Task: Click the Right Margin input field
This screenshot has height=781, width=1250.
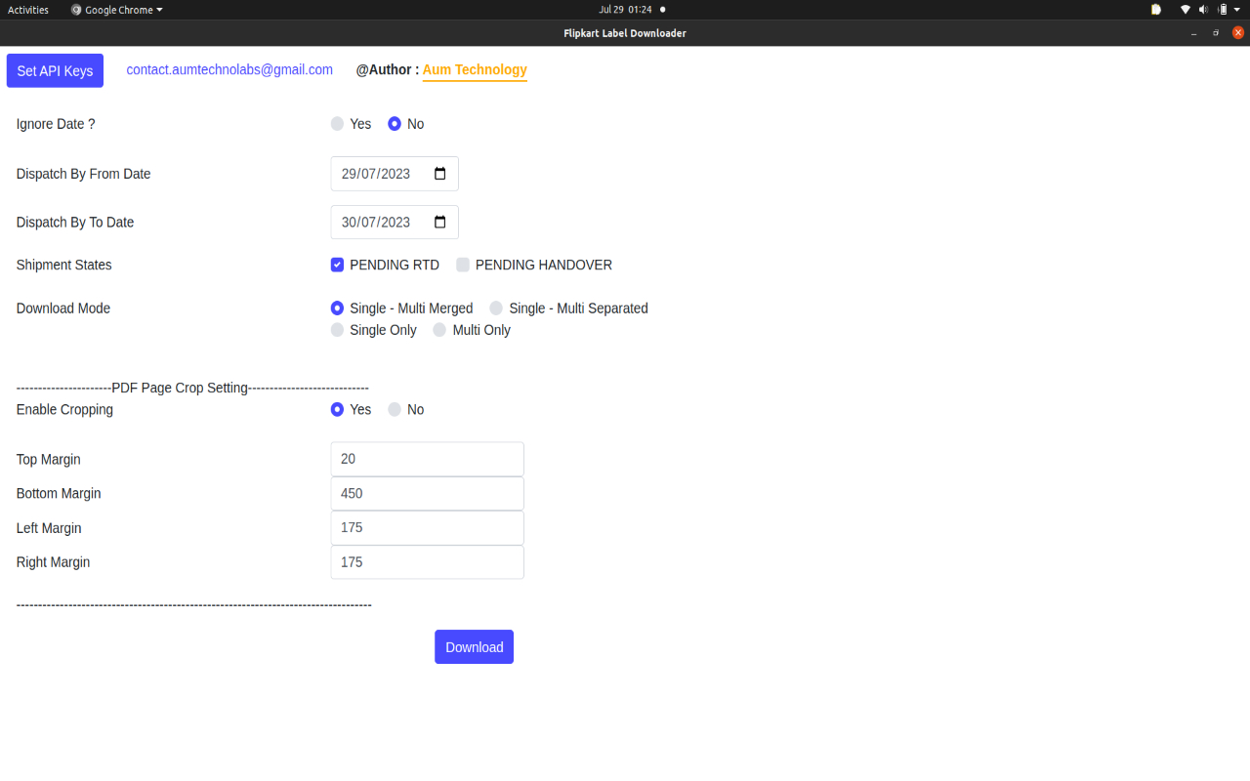Action: pos(428,562)
